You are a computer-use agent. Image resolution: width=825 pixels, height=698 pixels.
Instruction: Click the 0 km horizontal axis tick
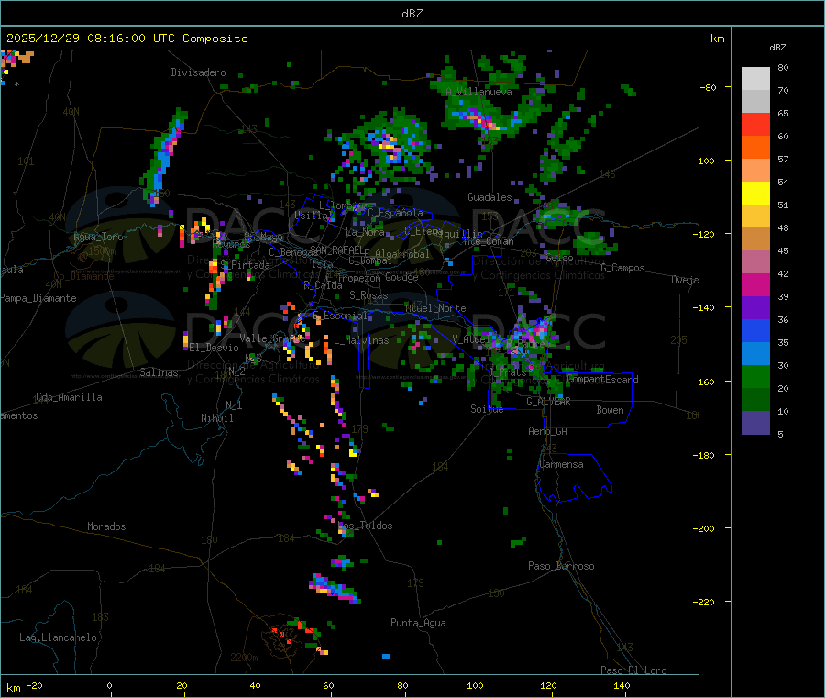[x=109, y=685]
